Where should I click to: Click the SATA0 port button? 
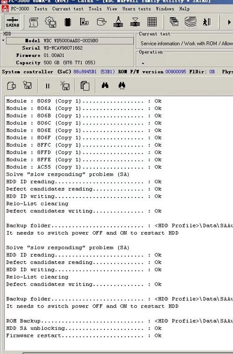(x=13, y=22)
